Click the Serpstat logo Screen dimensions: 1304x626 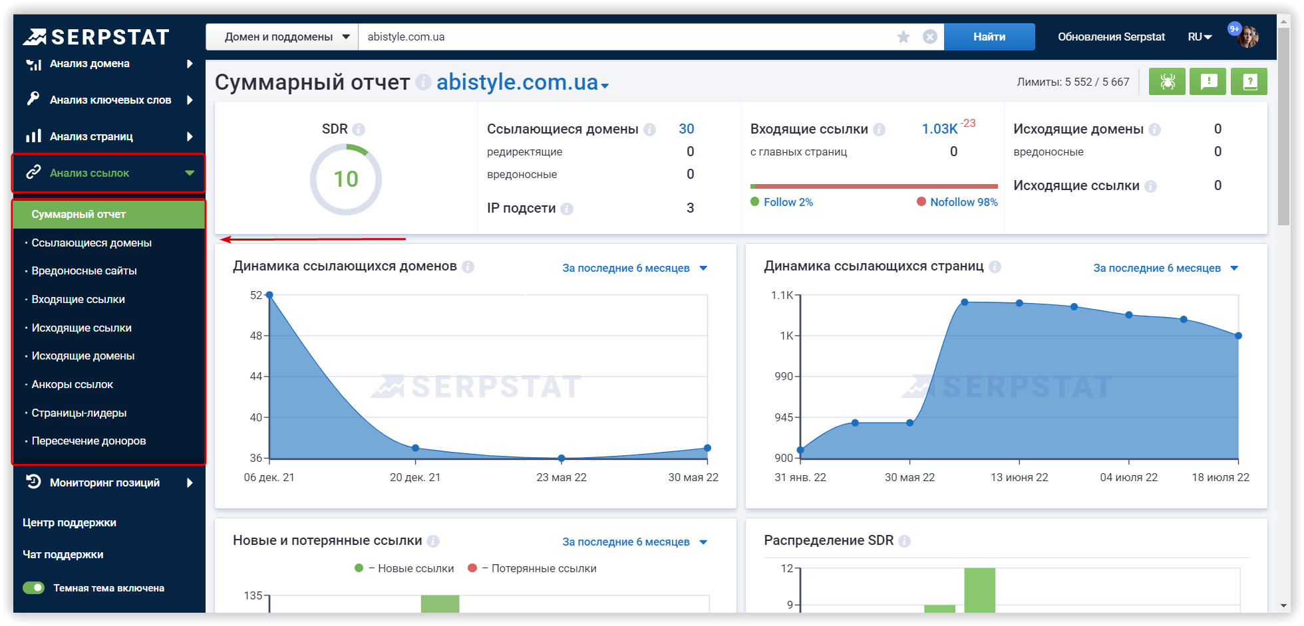(x=96, y=37)
